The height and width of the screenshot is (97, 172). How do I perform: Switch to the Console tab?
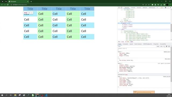(133, 8)
